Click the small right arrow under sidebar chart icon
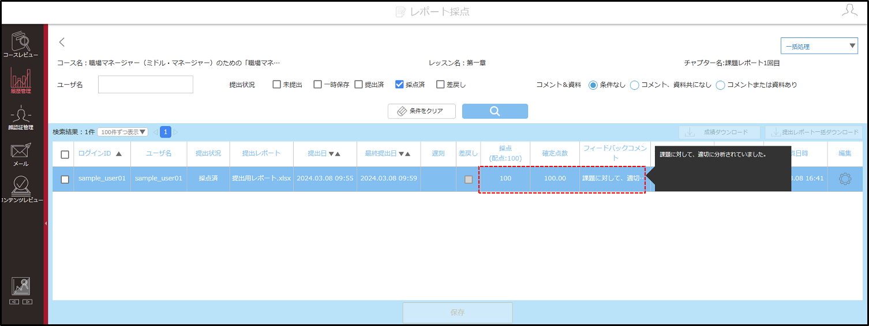Viewport: 869px width, 326px height. point(27,302)
